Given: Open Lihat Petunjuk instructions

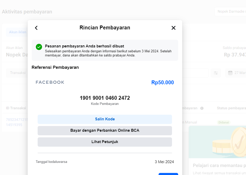Looking at the screenshot, I should [105, 142].
